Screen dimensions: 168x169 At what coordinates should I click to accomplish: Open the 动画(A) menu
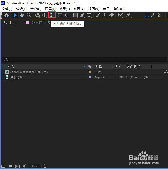pyautogui.click(x=79, y=9)
